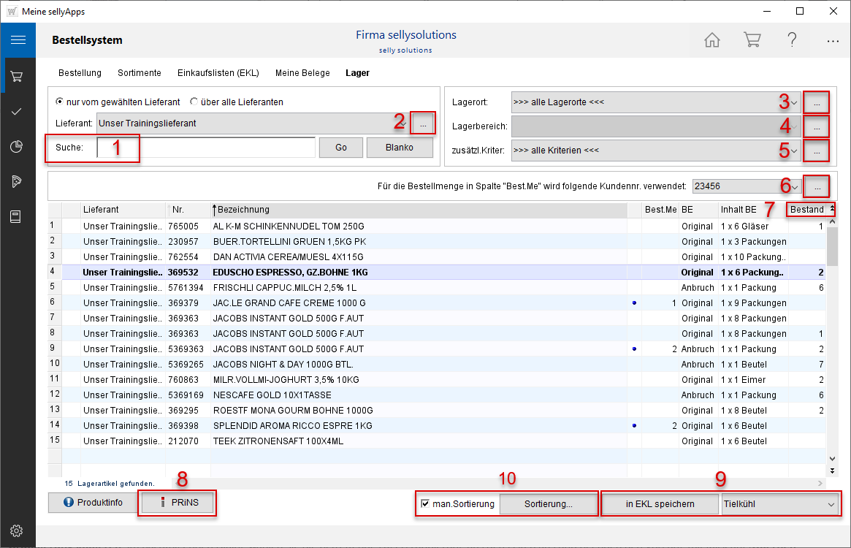851x548 pixels.
Task: Click the shopping cart sidebar icon
Action: [x=18, y=76]
